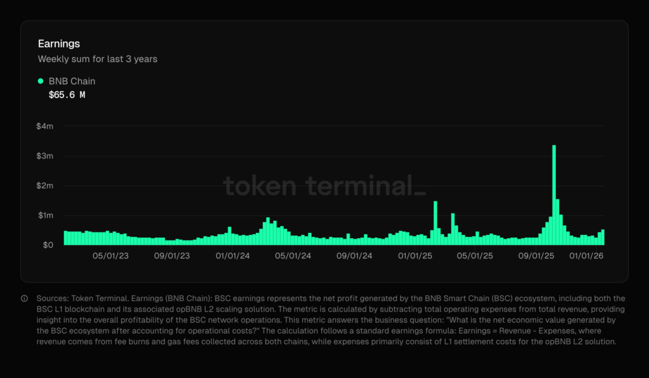This screenshot has width=649, height=378.
Task: Select the 09/01/24 x-axis date label
Action: 354,256
